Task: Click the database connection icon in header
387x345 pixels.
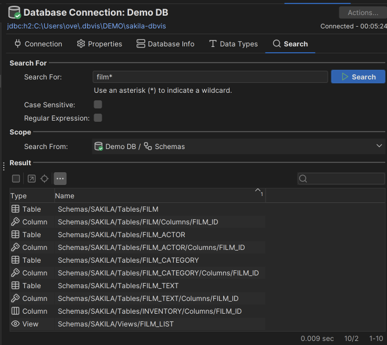Action: [15, 13]
